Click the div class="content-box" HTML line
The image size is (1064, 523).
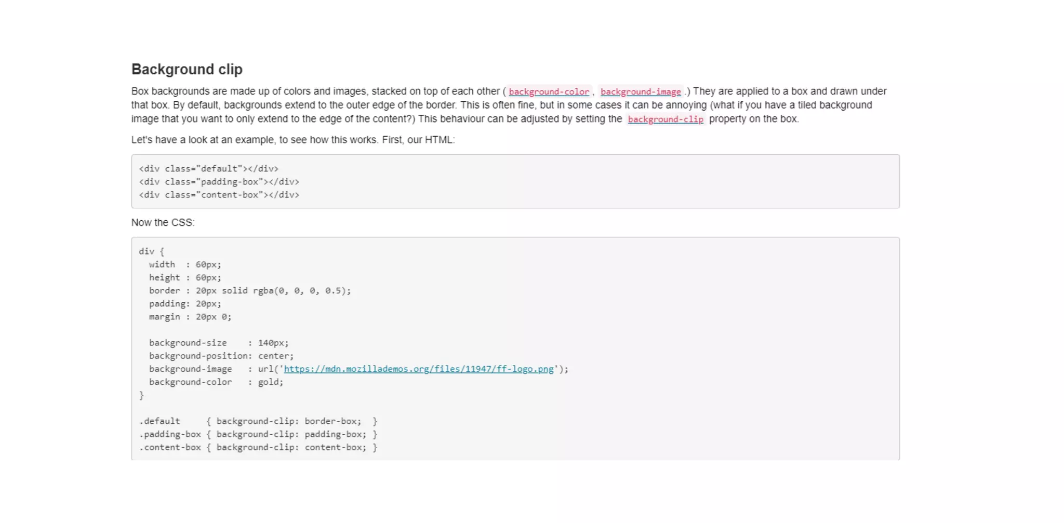219,195
